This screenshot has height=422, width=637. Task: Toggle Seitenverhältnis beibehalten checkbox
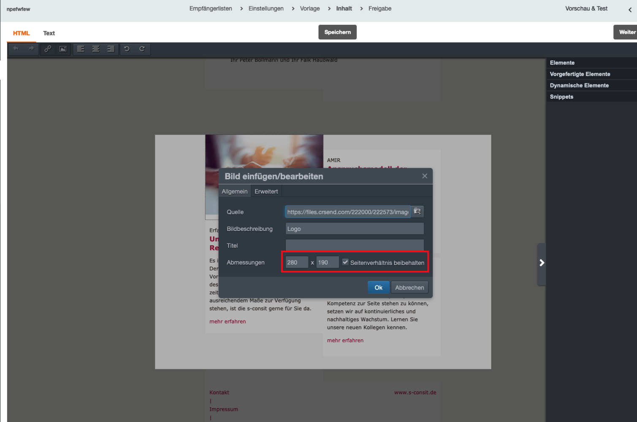[x=345, y=262]
